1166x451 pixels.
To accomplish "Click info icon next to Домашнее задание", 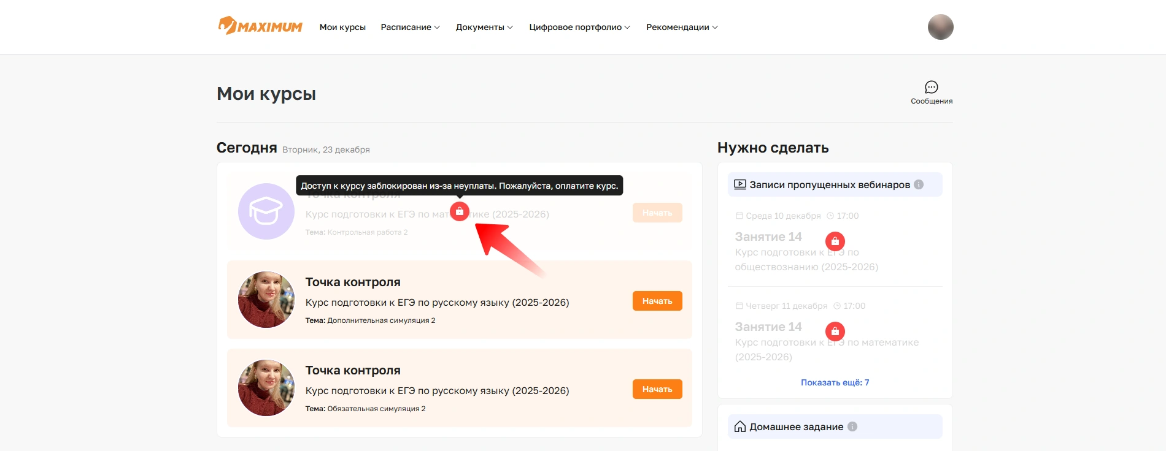I will click(x=852, y=426).
